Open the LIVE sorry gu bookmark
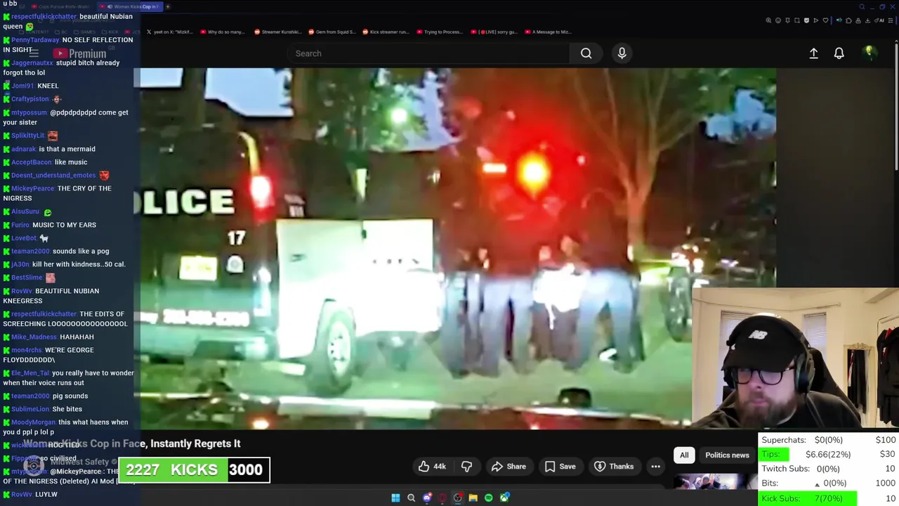 click(x=494, y=32)
